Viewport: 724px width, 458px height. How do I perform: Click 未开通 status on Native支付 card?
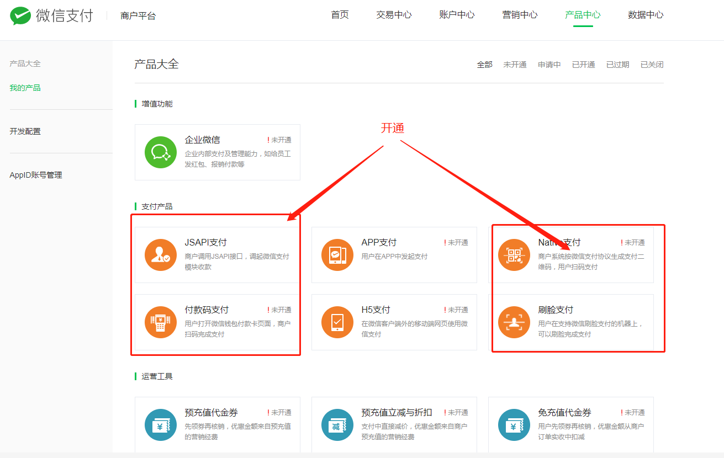click(633, 243)
